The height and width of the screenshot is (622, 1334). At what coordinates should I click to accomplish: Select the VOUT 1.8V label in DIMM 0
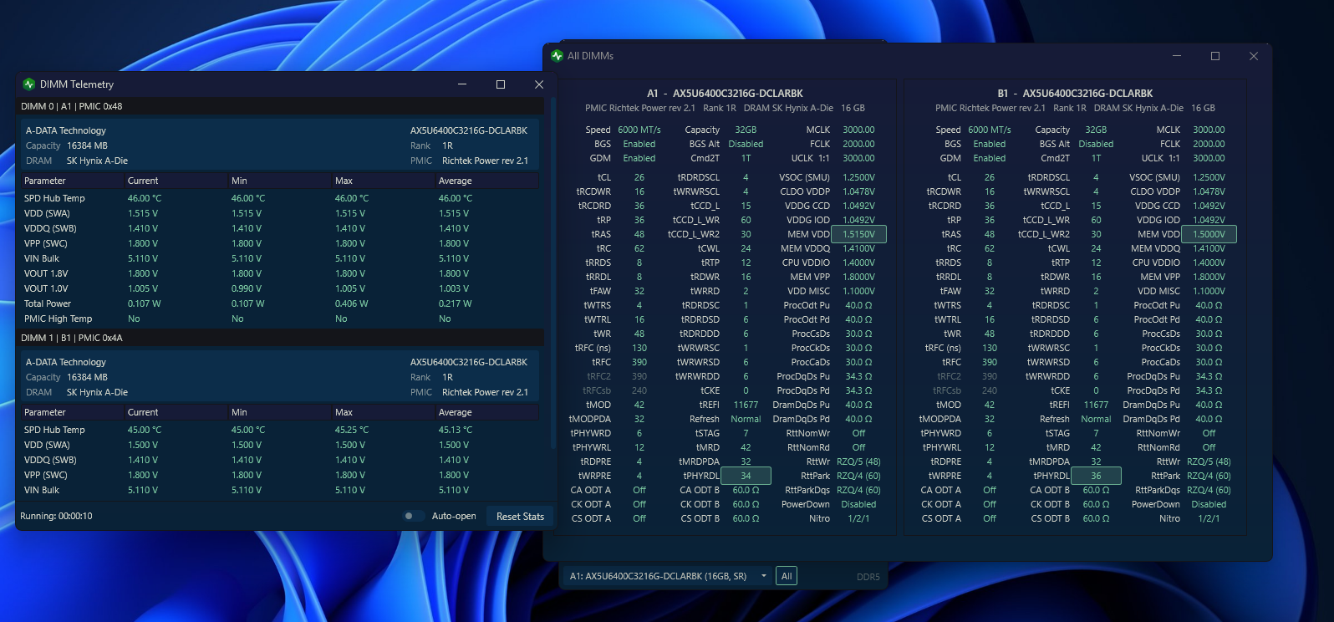tap(46, 273)
